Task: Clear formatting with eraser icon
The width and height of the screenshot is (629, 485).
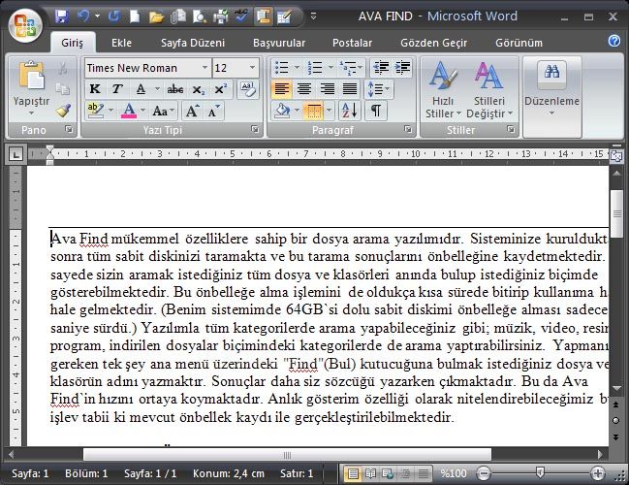Action: 247,89
